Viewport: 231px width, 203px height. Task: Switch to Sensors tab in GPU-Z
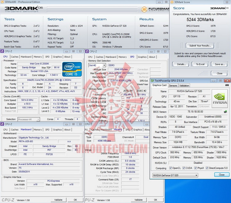coord(173,85)
